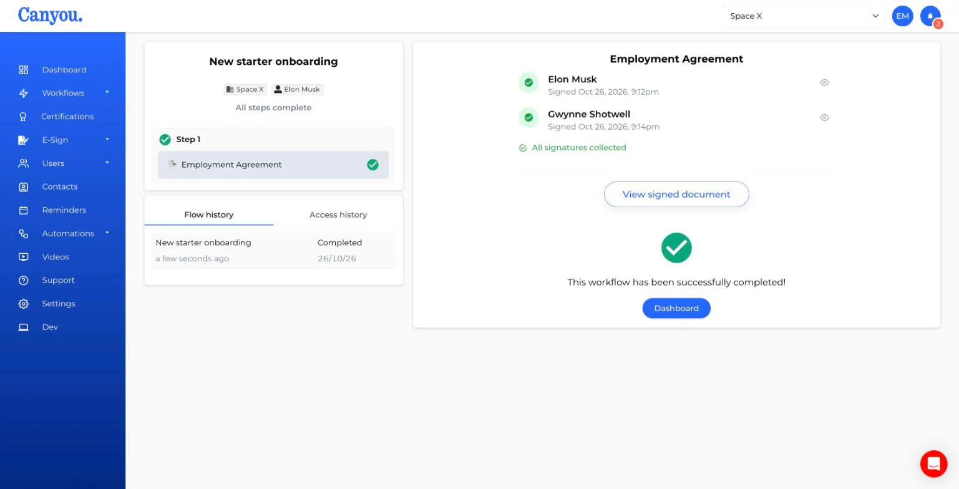The width and height of the screenshot is (959, 489).
Task: Click the Step 1 green check icon
Action: [165, 139]
